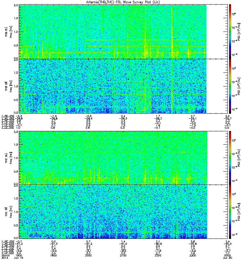The image size is (243, 260).
Task: Click the color bar beside THC B∥ panel
Action: tap(230, 212)
